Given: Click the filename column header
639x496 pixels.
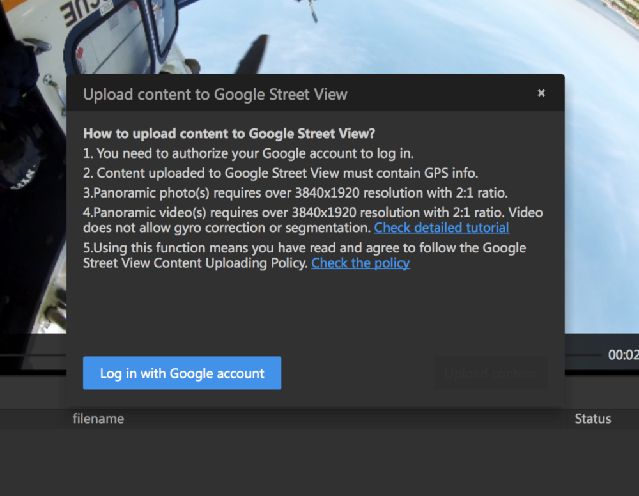Looking at the screenshot, I should [98, 419].
